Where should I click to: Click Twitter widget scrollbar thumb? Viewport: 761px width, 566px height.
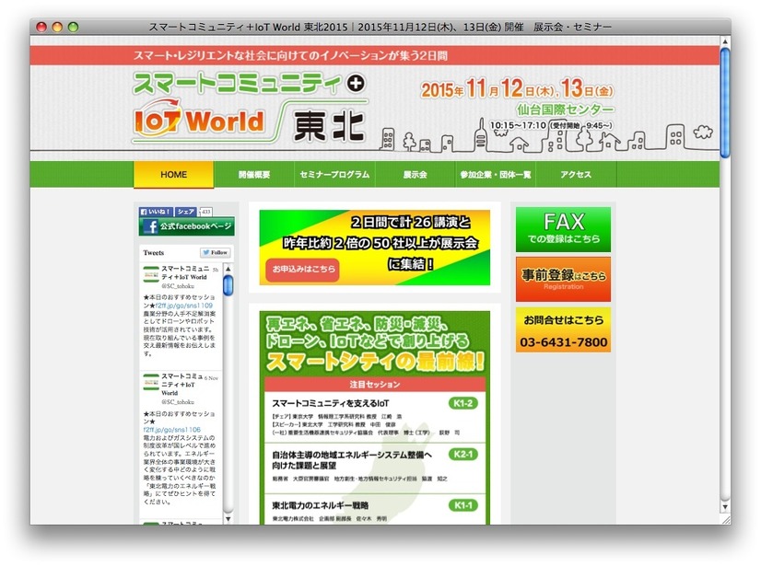pyautogui.click(x=228, y=285)
